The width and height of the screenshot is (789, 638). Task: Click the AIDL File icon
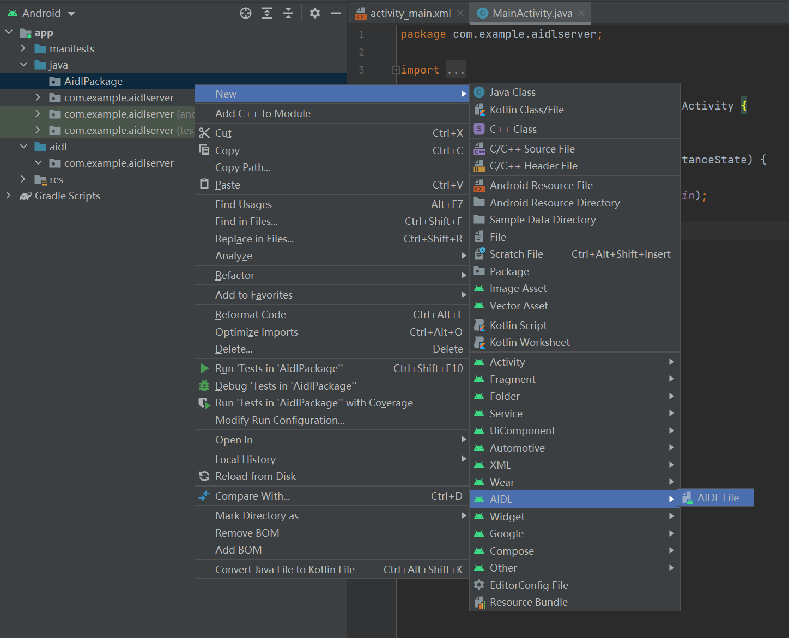[x=688, y=497]
